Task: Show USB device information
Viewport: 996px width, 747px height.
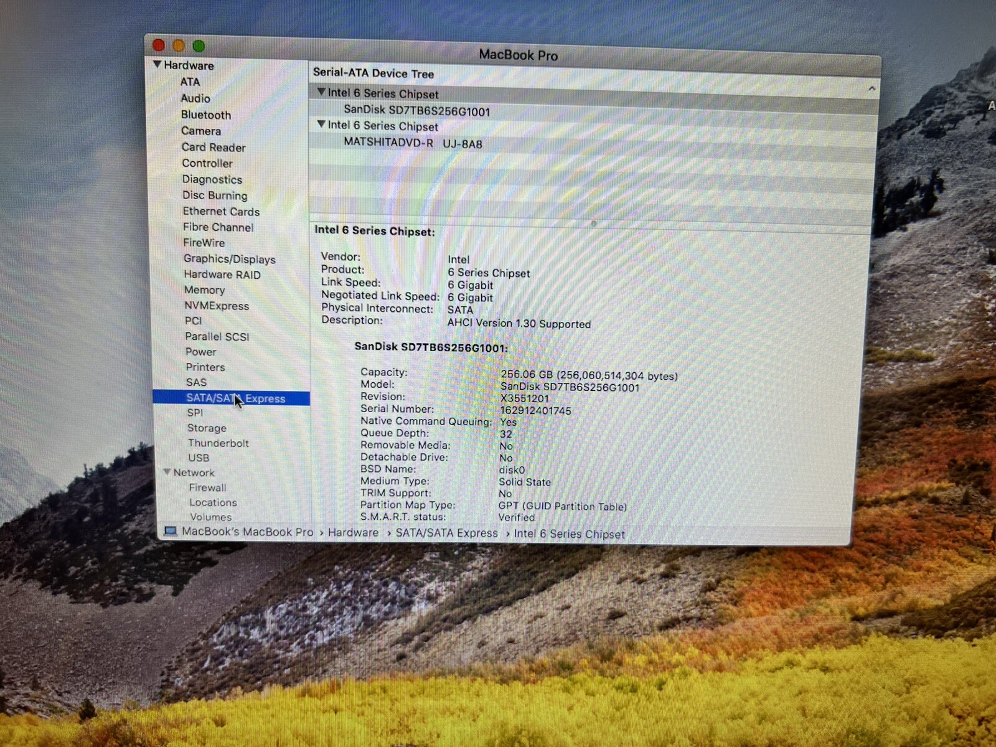Action: [199, 458]
